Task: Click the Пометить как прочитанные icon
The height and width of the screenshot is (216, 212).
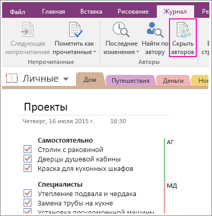Action: 76,29
